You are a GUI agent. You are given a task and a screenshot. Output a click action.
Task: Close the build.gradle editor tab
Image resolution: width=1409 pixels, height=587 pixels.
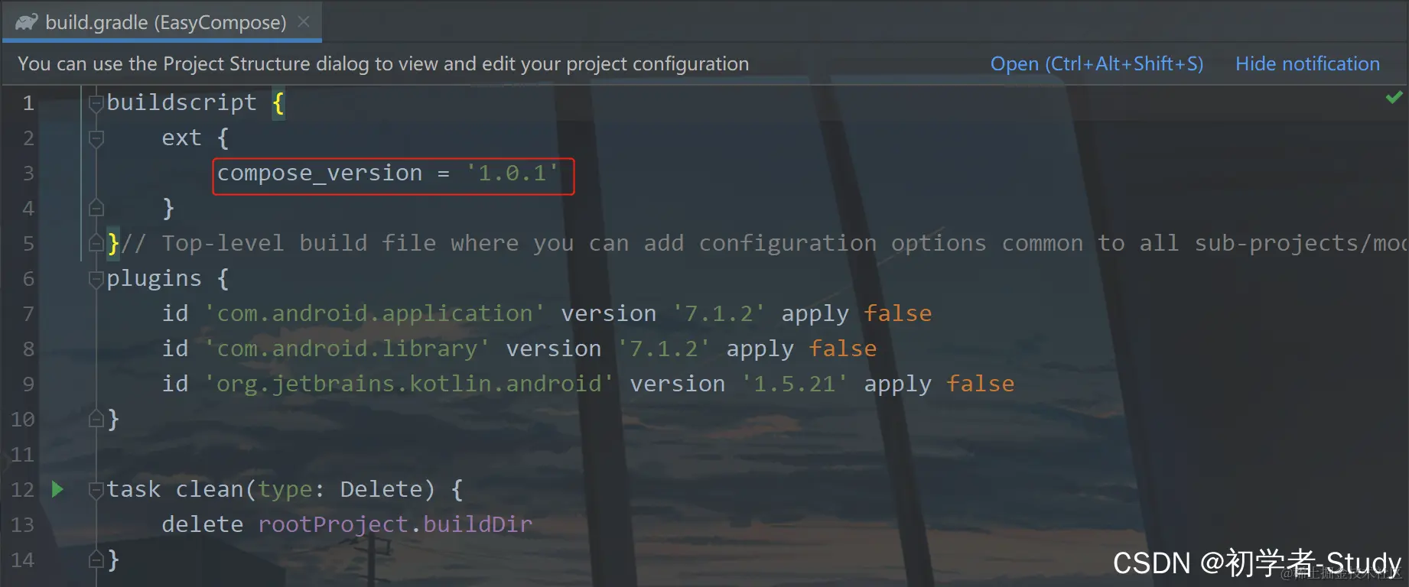[x=304, y=21]
